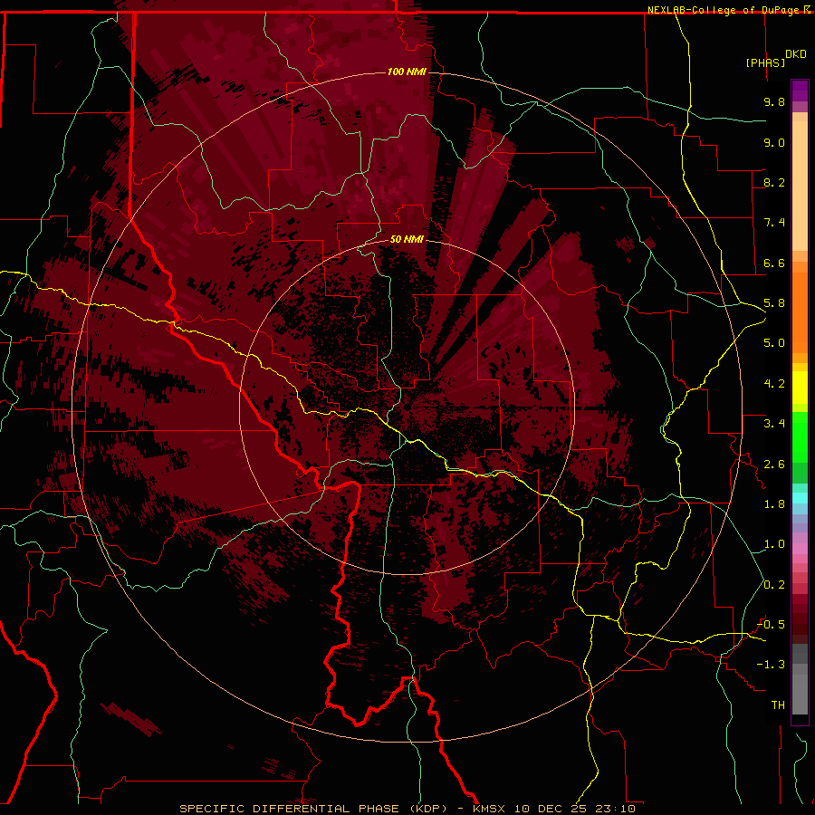Pick the pink band of the color scale
Screen dimensions: 815x815
pyautogui.click(x=800, y=549)
